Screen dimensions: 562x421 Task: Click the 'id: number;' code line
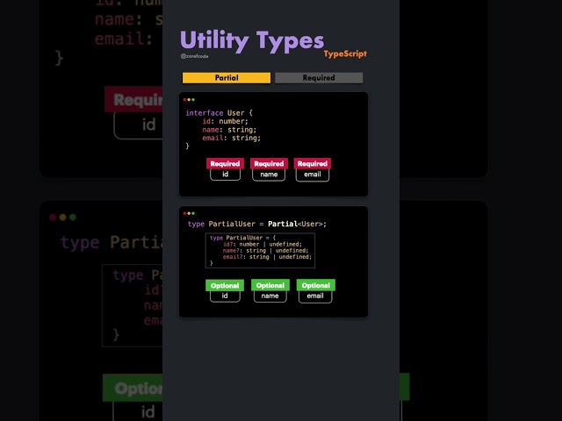pos(225,121)
